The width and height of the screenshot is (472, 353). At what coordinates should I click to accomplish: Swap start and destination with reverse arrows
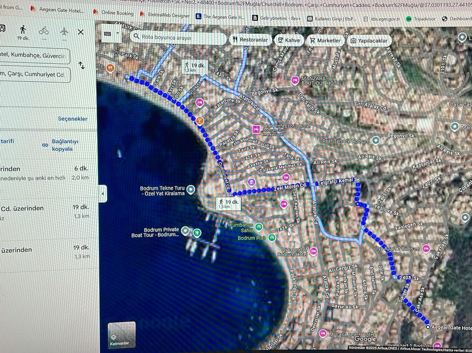point(81,66)
